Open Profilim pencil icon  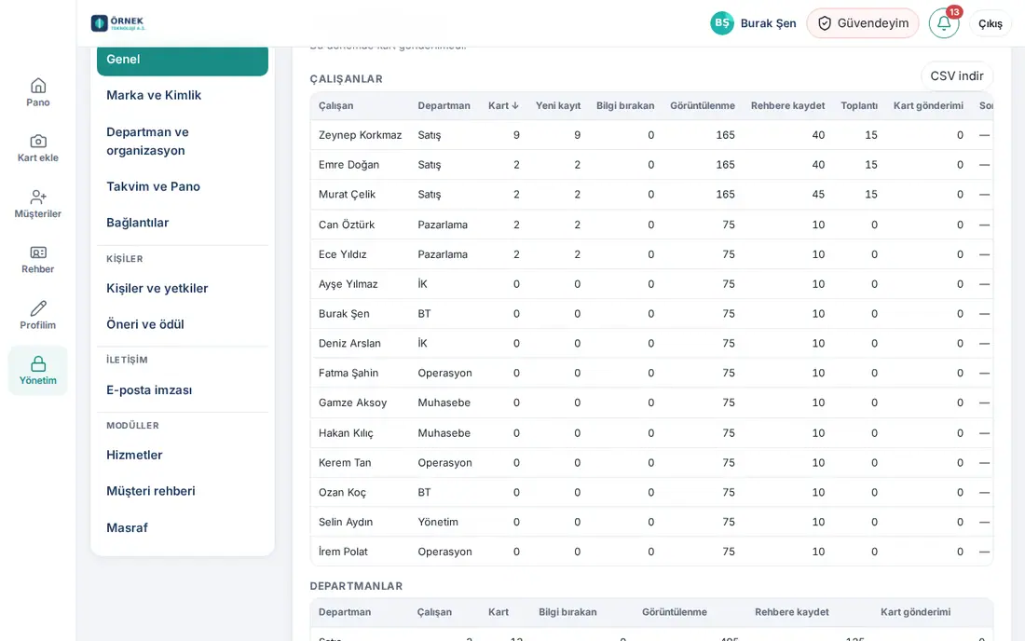[38, 308]
